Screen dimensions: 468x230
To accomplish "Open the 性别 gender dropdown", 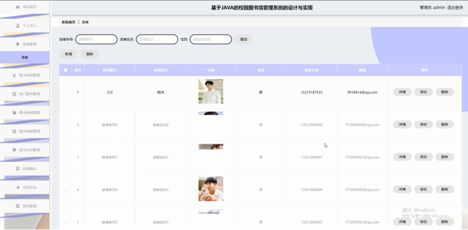I will (x=211, y=40).
